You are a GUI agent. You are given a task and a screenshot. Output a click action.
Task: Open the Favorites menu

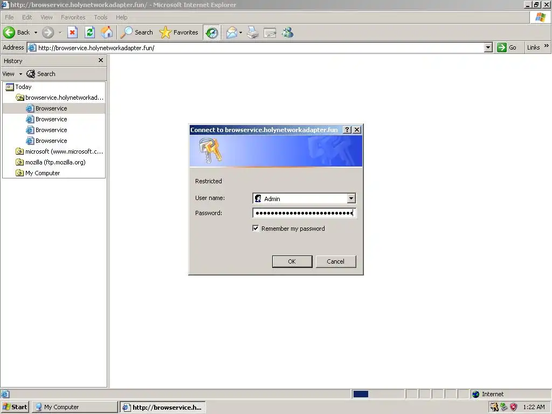tap(73, 17)
